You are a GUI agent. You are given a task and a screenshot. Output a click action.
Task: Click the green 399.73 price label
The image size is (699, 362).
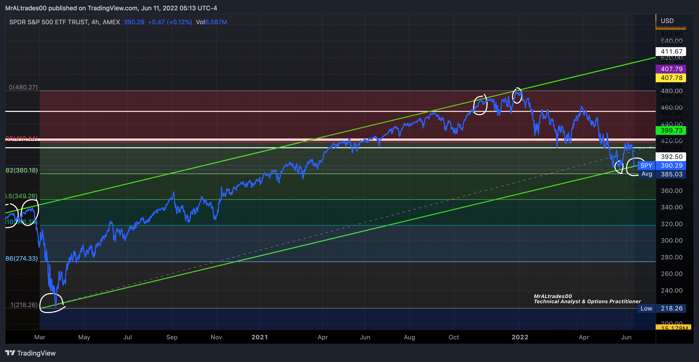[671, 130]
